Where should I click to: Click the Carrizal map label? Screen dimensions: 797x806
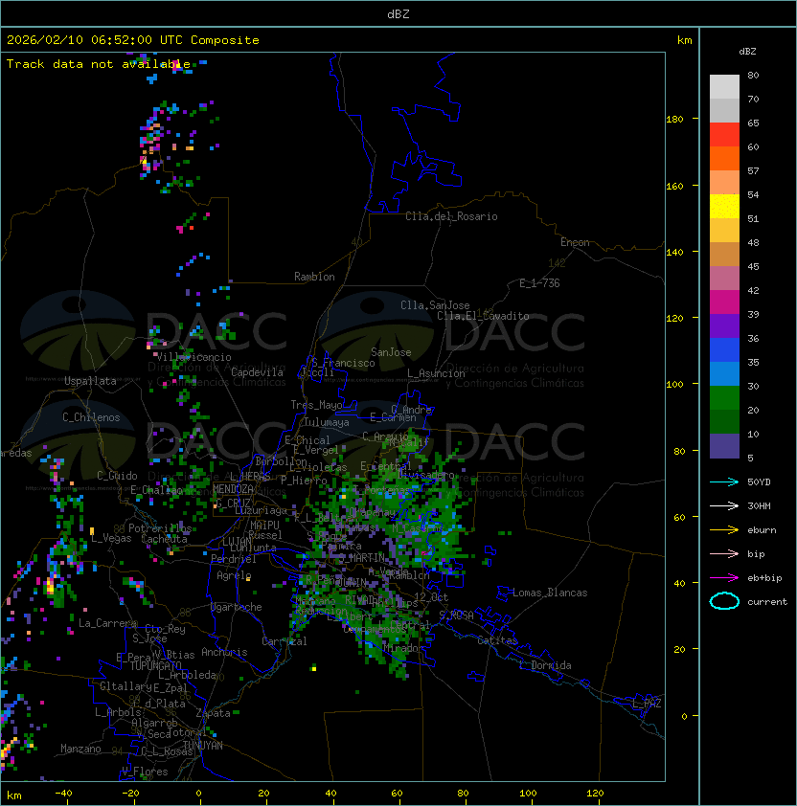pyautogui.click(x=284, y=641)
